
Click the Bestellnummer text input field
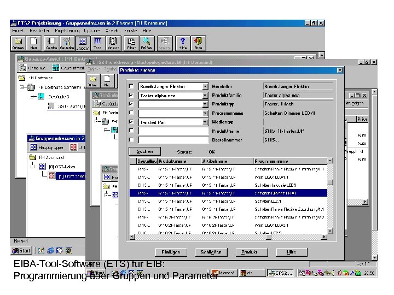(173, 140)
